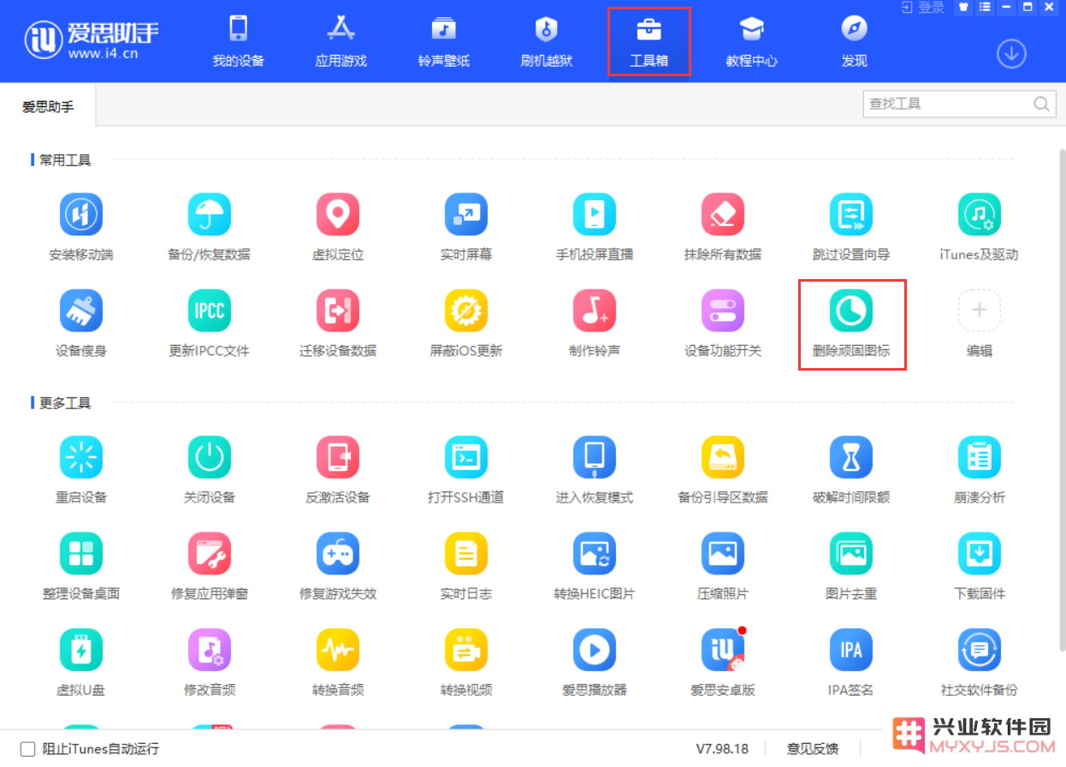Image resolution: width=1066 pixels, height=767 pixels.
Task: Open the download manager arrow icon
Action: [1011, 54]
